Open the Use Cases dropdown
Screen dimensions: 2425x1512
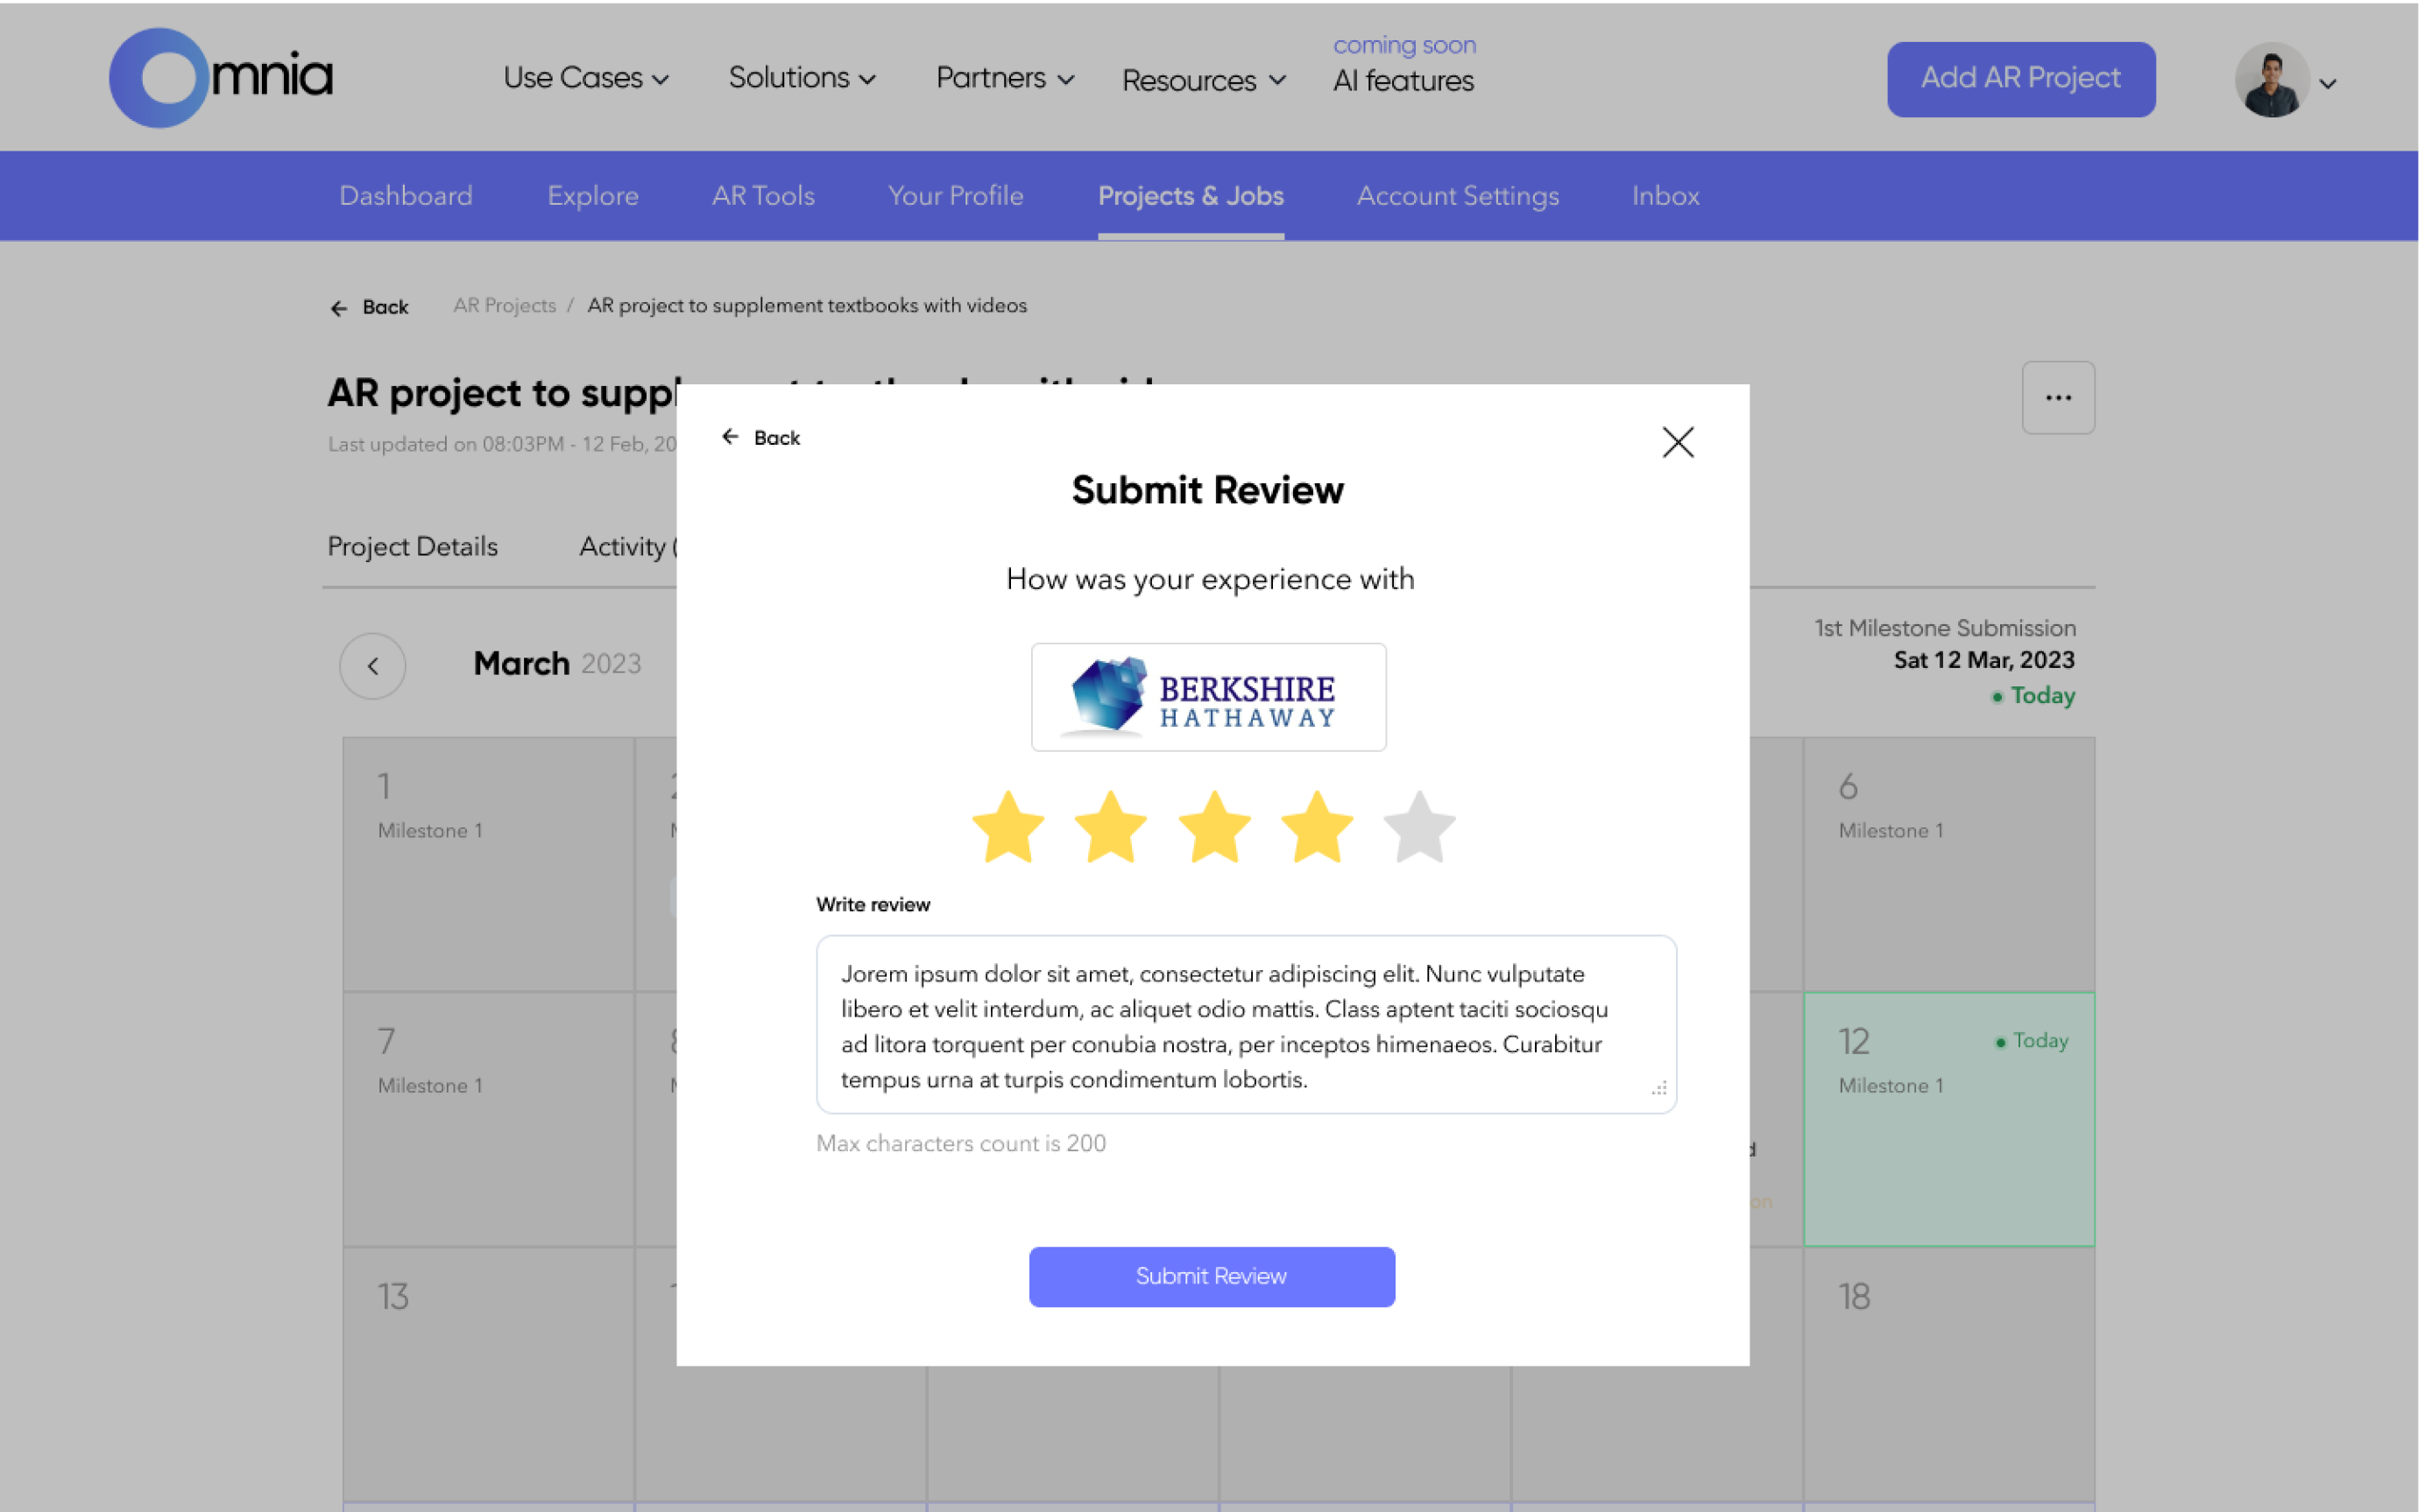pos(587,78)
